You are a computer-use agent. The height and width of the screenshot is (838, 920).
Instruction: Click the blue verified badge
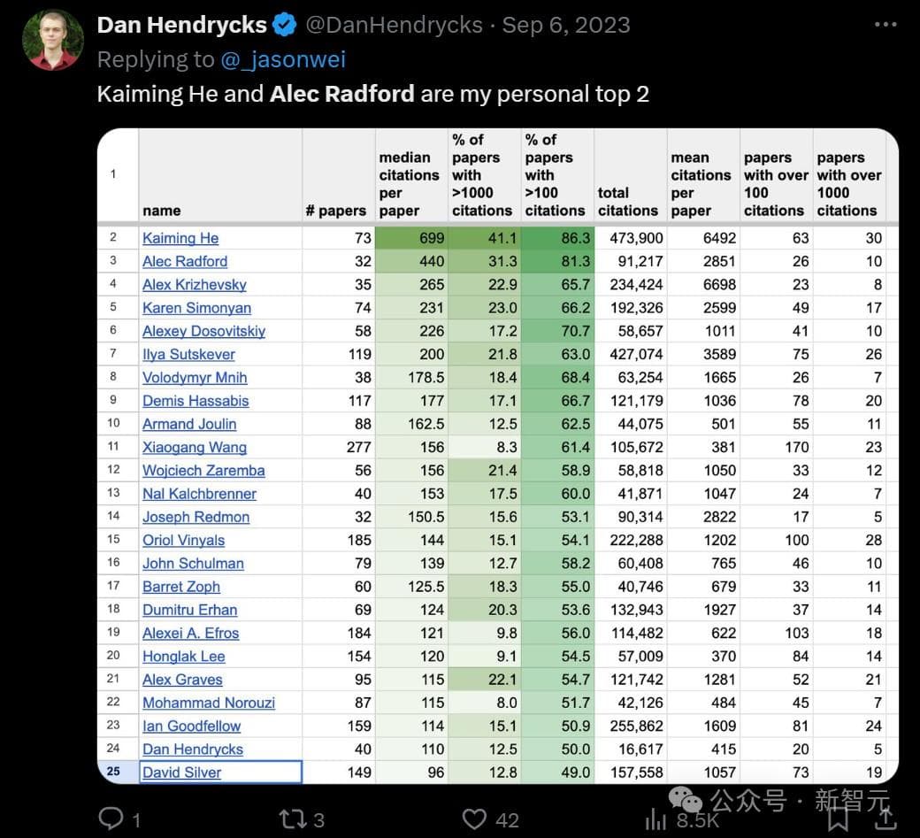point(285,25)
